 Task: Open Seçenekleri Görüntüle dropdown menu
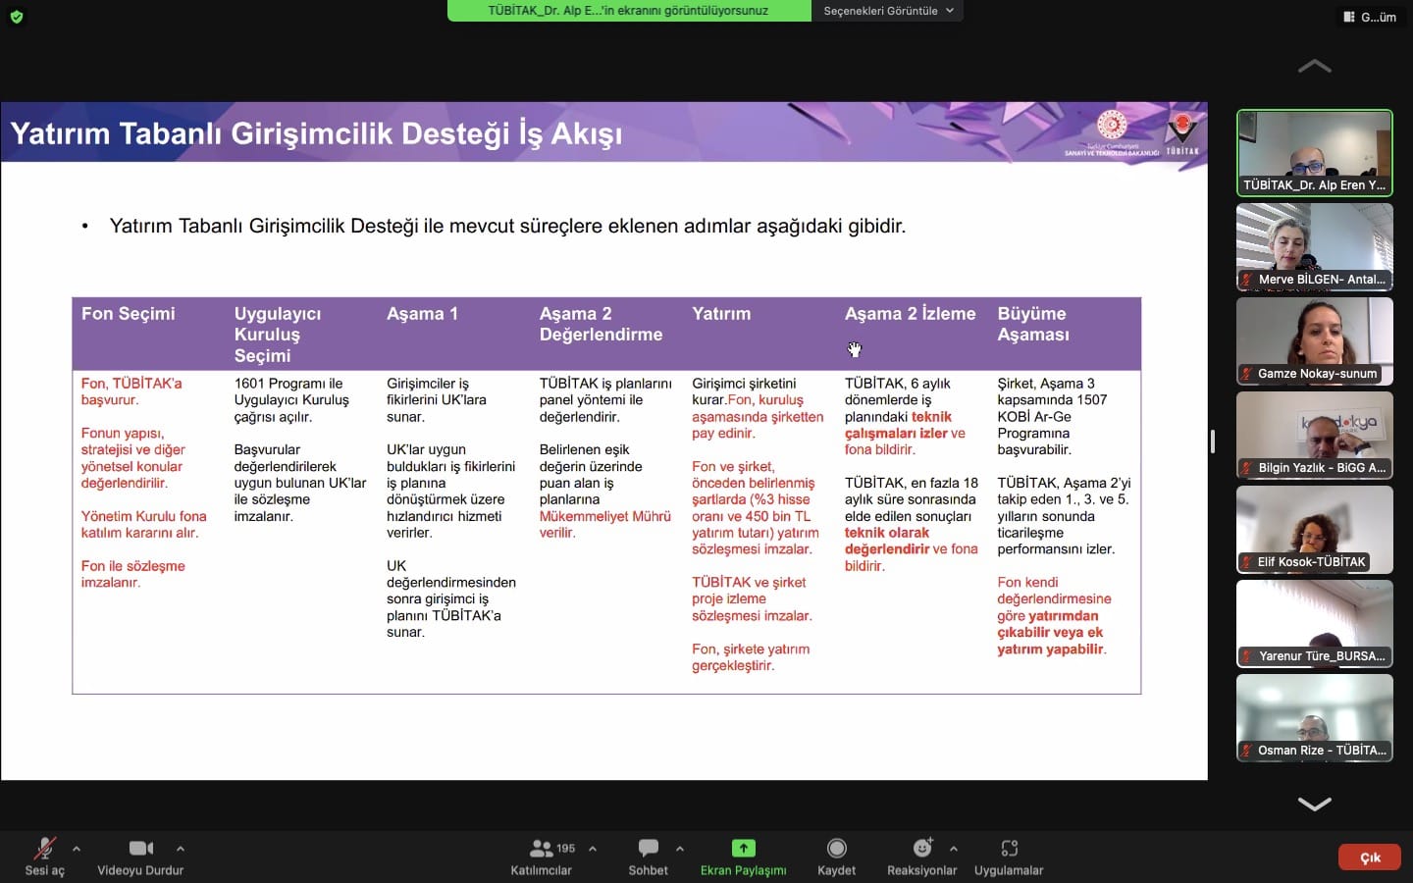coord(887,11)
